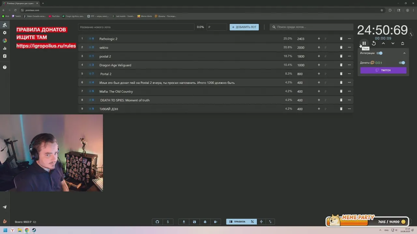Add amount to postal 2 with plus

319,56
